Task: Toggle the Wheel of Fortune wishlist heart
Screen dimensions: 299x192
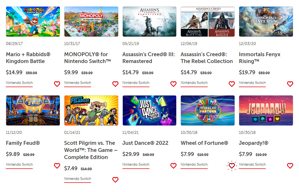Action: [232, 166]
